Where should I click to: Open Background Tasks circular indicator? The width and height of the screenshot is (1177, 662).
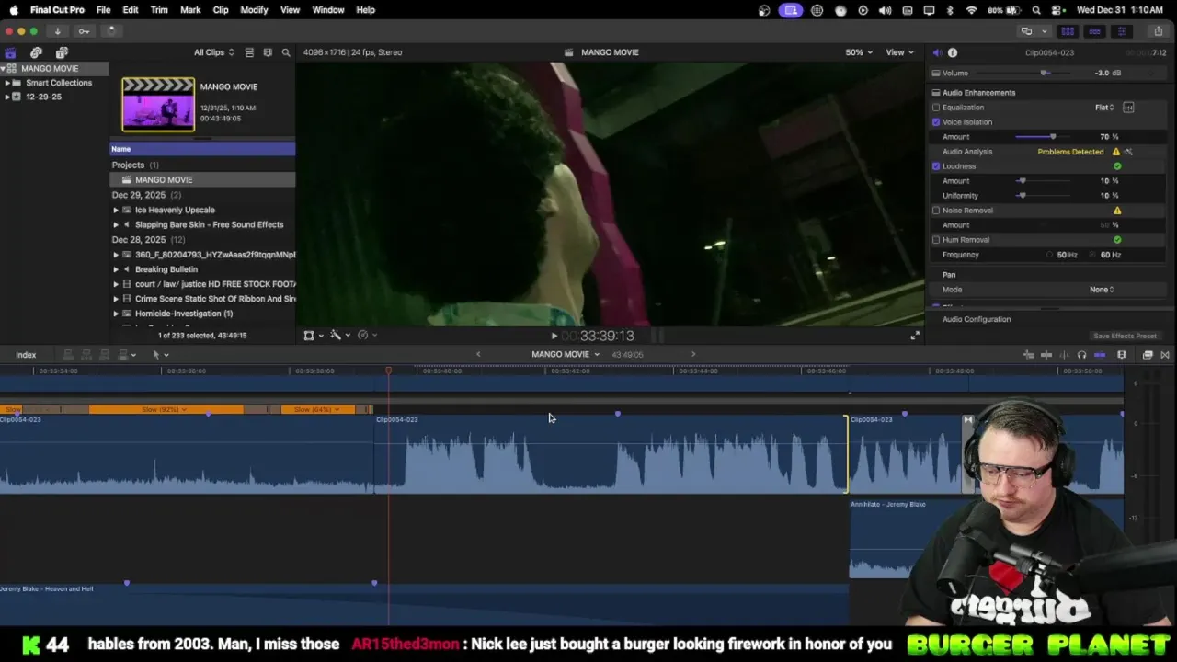[x=110, y=30]
